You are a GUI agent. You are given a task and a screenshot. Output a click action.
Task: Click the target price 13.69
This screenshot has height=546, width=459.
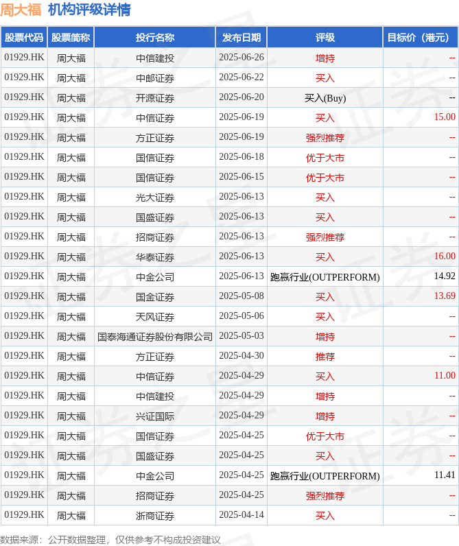[x=445, y=296]
